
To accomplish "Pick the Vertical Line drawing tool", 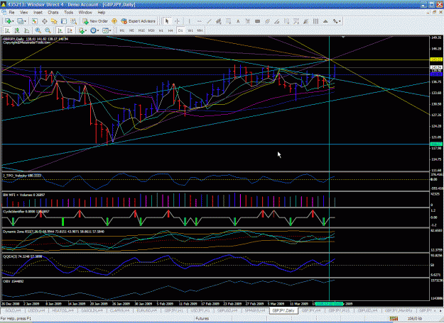I will (189, 21).
